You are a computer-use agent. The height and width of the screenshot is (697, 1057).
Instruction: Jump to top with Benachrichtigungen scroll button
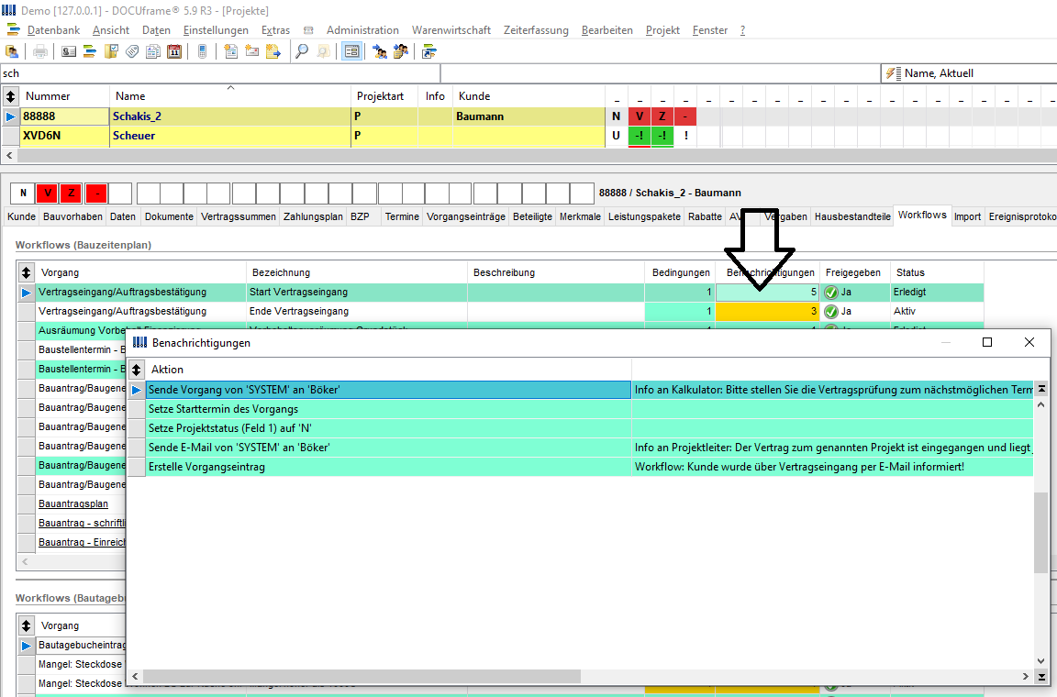(1041, 389)
